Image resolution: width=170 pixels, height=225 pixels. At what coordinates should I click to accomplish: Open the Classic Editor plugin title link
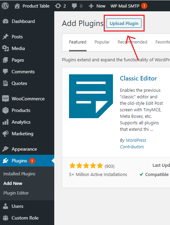click(x=138, y=78)
